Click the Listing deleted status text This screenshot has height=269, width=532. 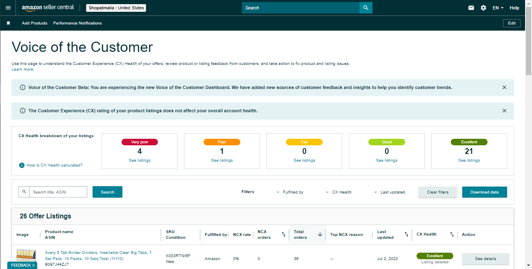(435, 262)
